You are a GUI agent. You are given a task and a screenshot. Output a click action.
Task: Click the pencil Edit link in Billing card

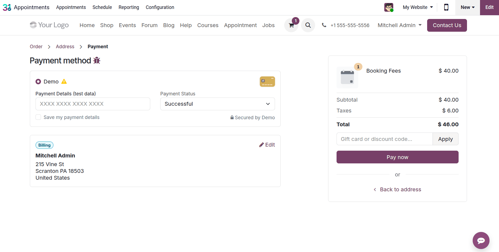pos(267,145)
